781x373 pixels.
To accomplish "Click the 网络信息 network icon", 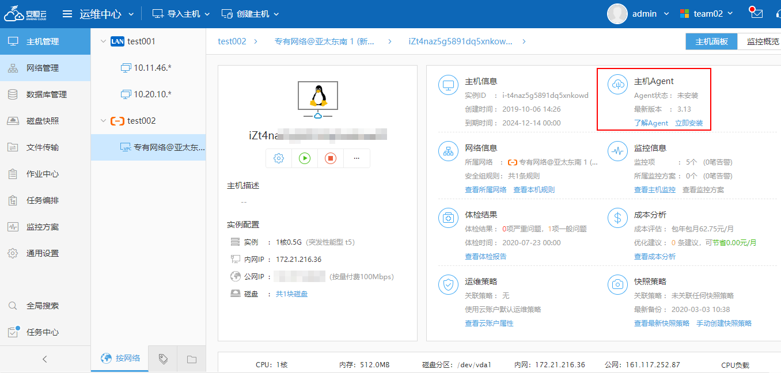I will tap(448, 151).
